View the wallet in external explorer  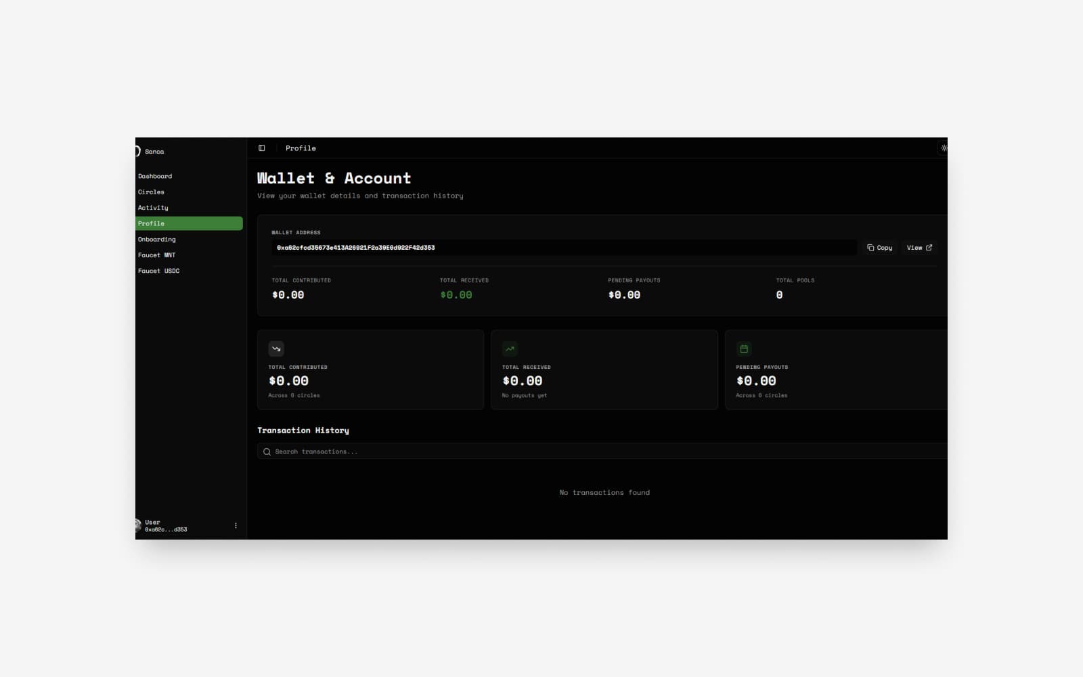pyautogui.click(x=919, y=248)
